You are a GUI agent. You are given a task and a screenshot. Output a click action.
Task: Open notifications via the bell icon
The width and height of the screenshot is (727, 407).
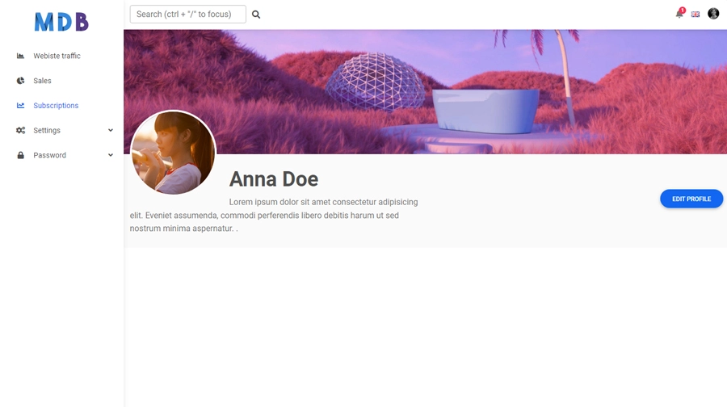point(679,14)
